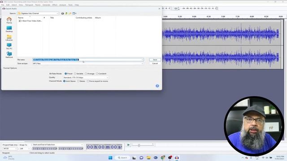This screenshot has width=287, height=161.
Task: Open the File menu
Action: pos(3,5)
